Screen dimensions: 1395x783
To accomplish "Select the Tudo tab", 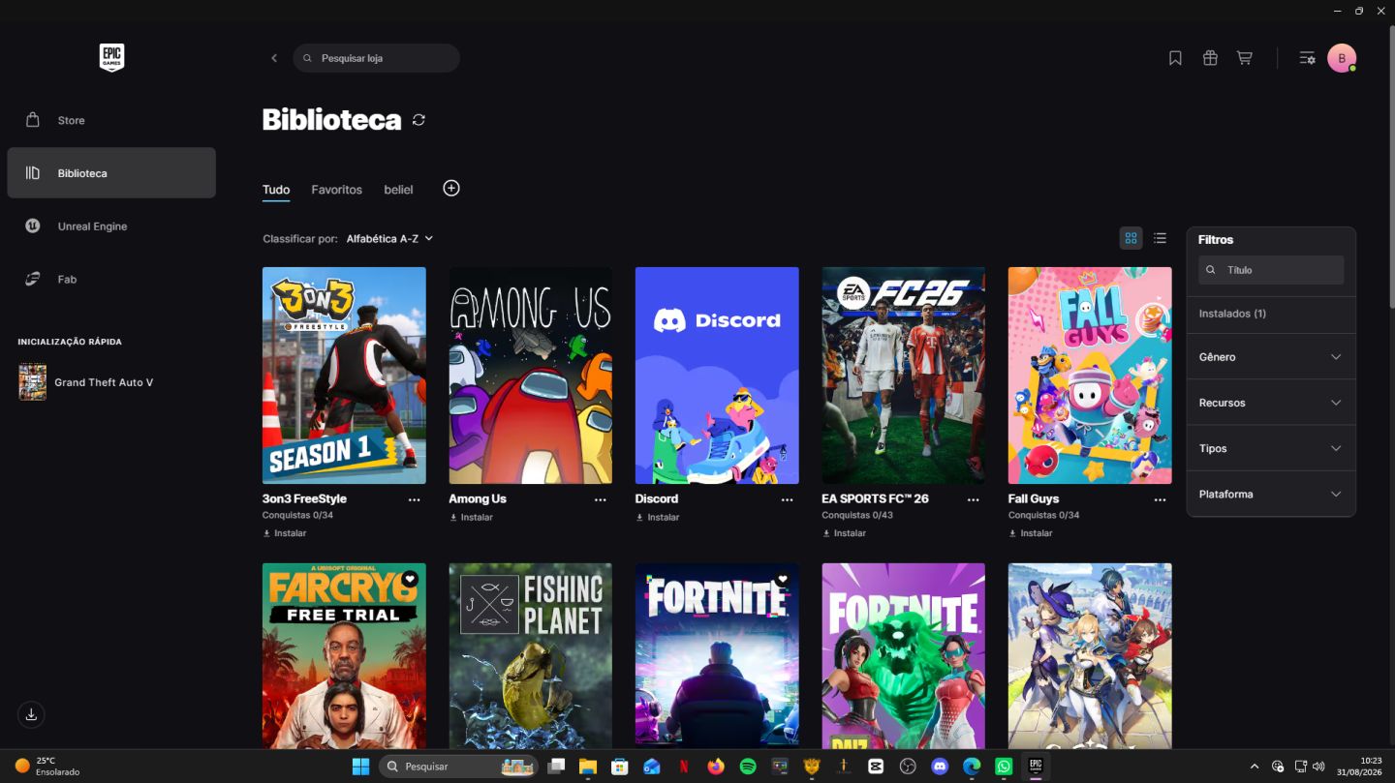I will pyautogui.click(x=276, y=190).
